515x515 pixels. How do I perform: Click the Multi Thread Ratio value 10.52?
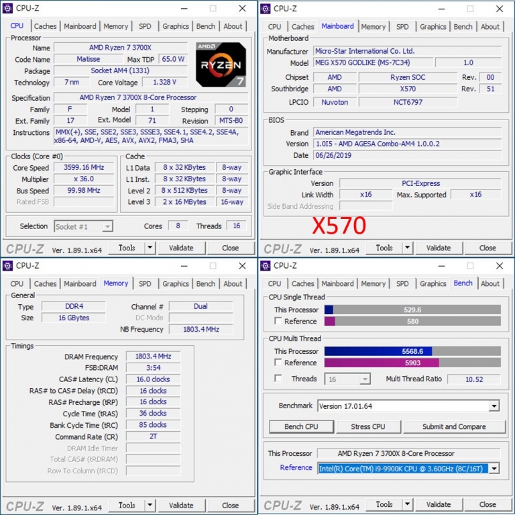474,379
